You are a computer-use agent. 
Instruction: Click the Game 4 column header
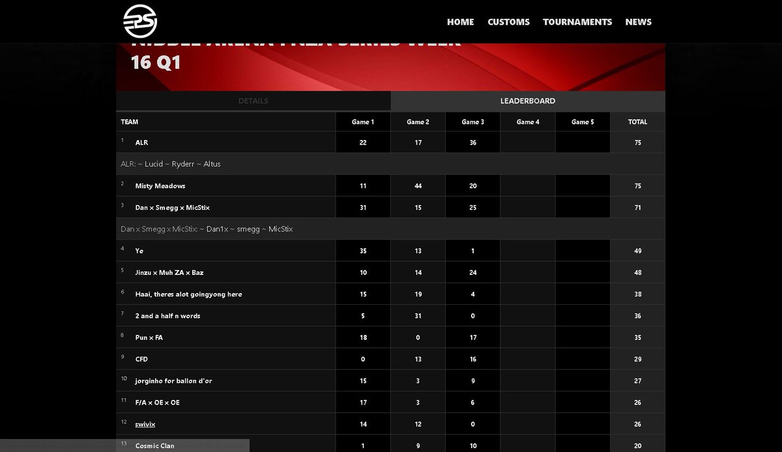coord(528,122)
